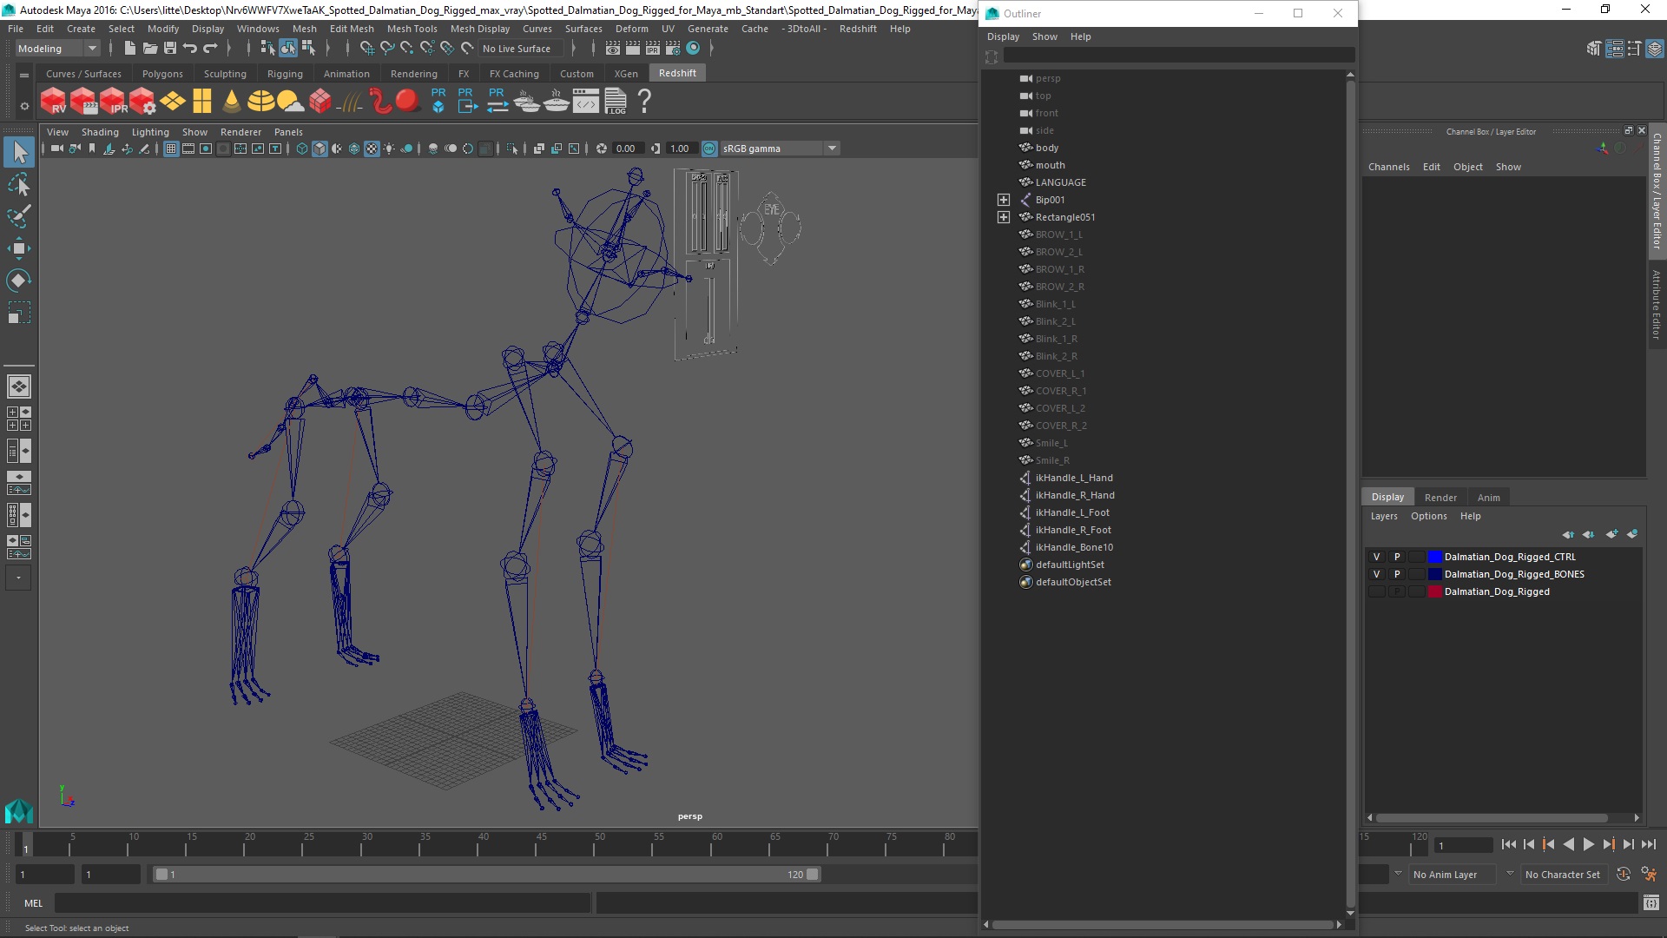Open the Outliner Display menu
Screen dimensions: 1667x938
tap(1003, 36)
